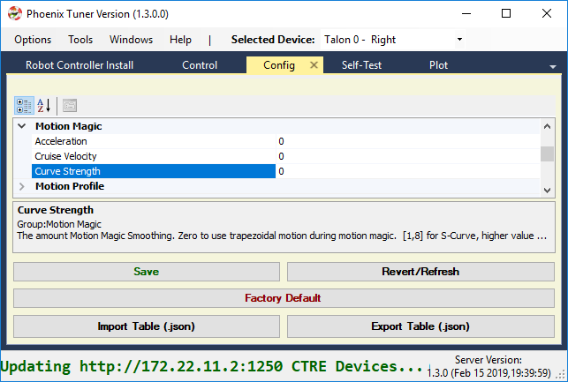
Task: Open the Options menu
Action: (33, 40)
